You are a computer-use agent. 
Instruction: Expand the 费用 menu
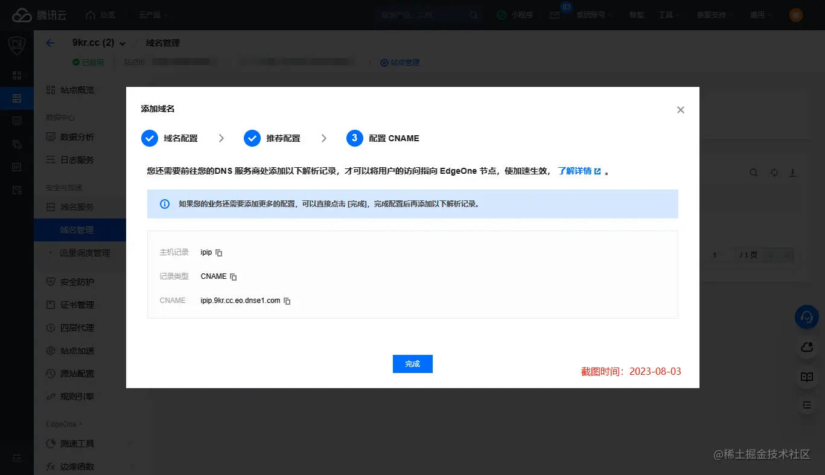[x=760, y=15]
